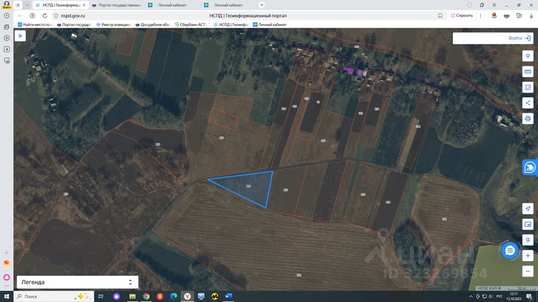Open the Найти место по bookmark
Screen dimensions: 538x302
point(35,25)
